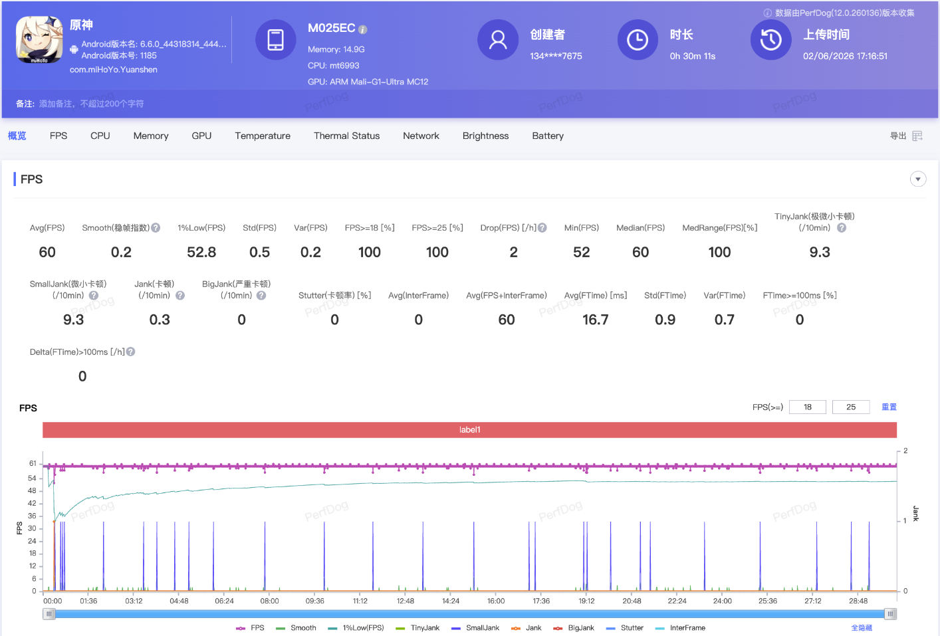Click the TinyJank help question icon
This screenshot has height=636, width=940.
point(842,228)
